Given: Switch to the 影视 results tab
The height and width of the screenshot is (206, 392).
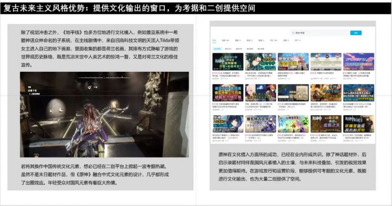Looking at the screenshot, I should [x=250, y=40].
